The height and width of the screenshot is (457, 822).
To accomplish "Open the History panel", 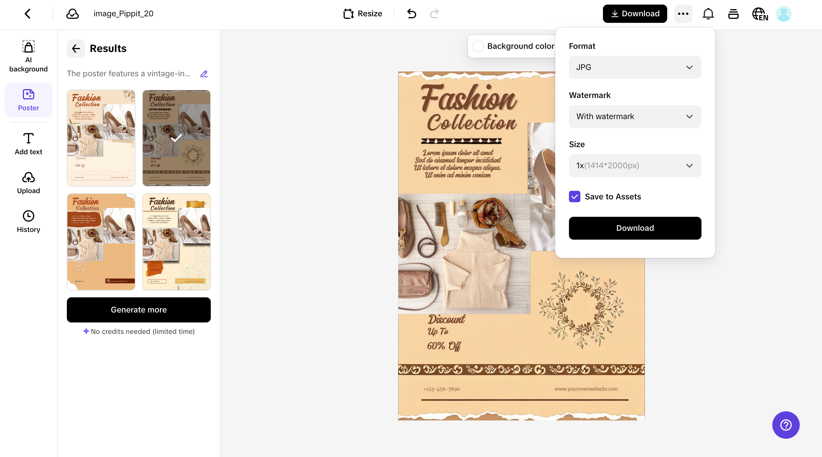I will (x=28, y=221).
